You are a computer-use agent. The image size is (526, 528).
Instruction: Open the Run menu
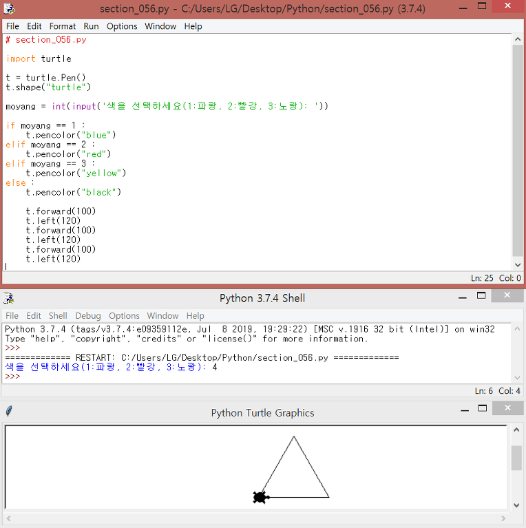click(91, 26)
